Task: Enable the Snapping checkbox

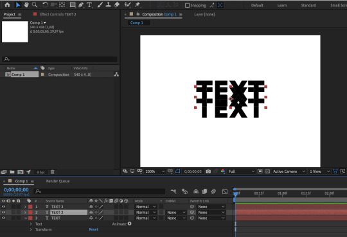Action: pyautogui.click(x=187, y=5)
